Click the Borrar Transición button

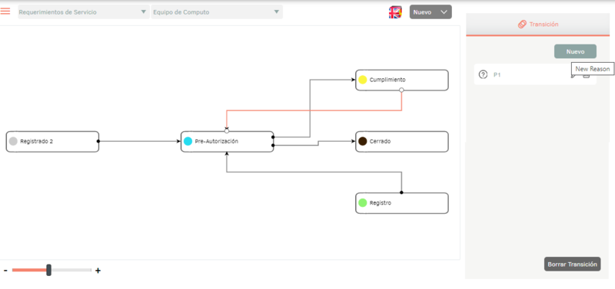click(572, 264)
